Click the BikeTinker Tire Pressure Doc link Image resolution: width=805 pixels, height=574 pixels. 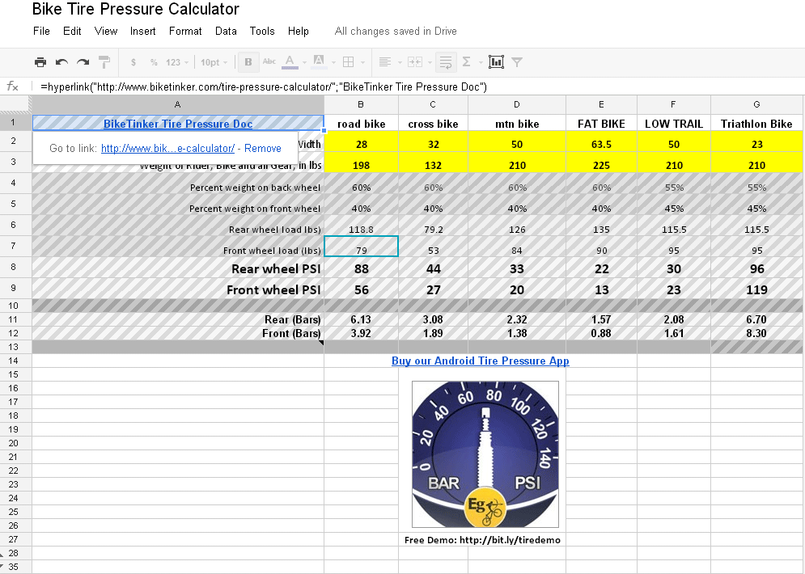coord(178,124)
